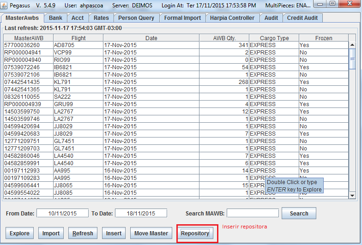Select MasterAWB 08326110055
362x245 pixels.
pyautogui.click(x=29, y=97)
